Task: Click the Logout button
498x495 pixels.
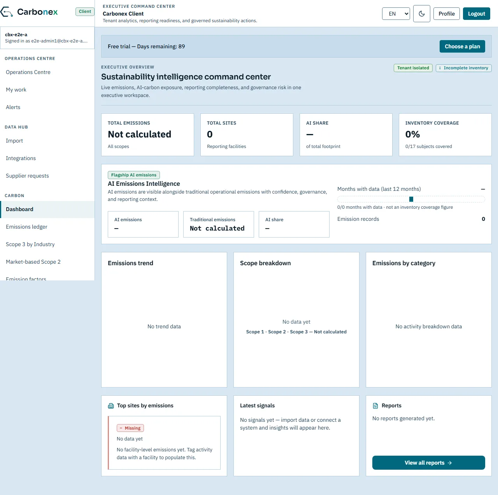Action: point(477,14)
